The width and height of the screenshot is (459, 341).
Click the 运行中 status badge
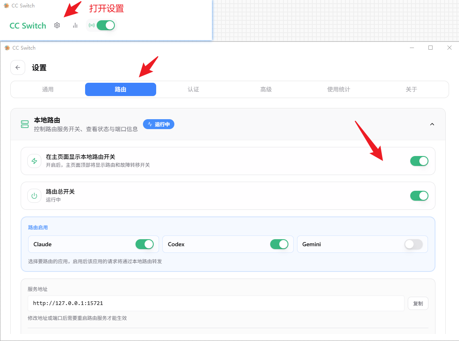(x=159, y=124)
